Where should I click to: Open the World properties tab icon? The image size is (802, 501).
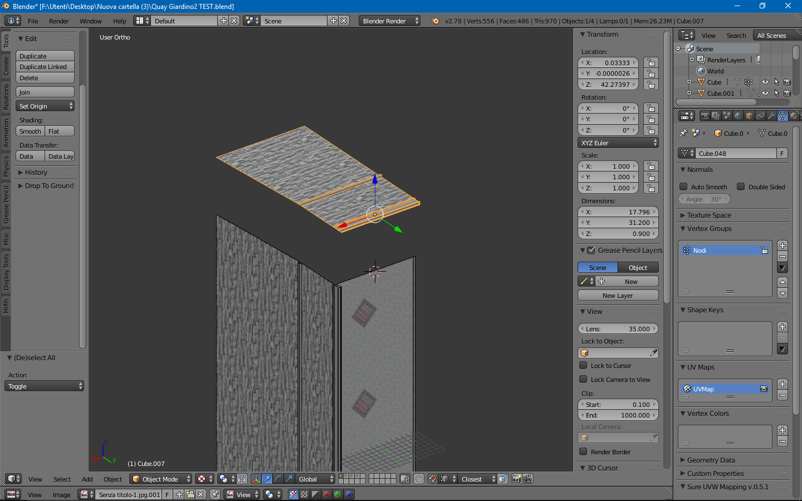[738, 116]
